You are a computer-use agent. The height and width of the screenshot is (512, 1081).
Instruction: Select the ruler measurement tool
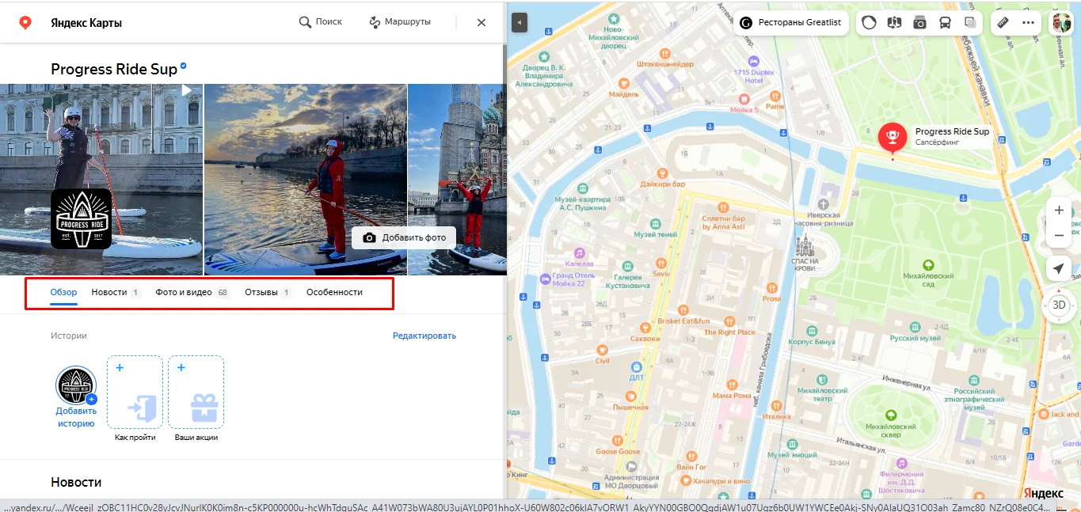point(1003,23)
